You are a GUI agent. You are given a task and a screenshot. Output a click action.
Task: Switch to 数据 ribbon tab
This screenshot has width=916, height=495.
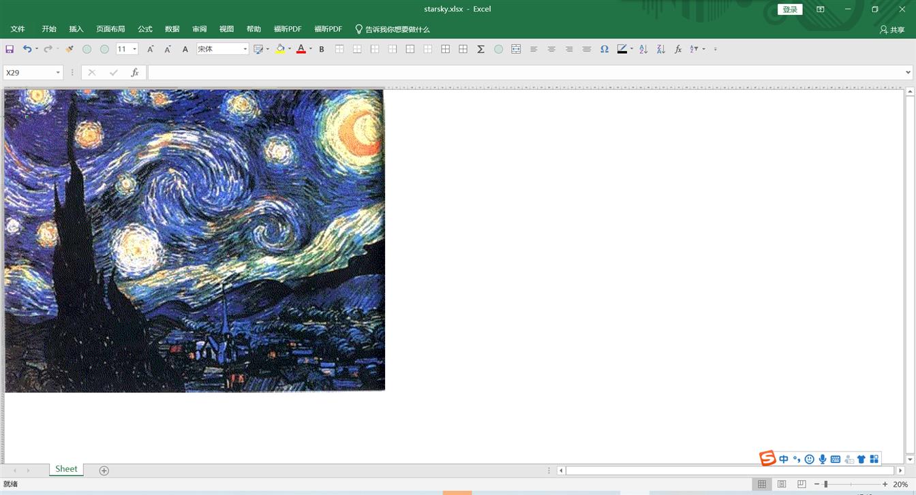(x=172, y=29)
